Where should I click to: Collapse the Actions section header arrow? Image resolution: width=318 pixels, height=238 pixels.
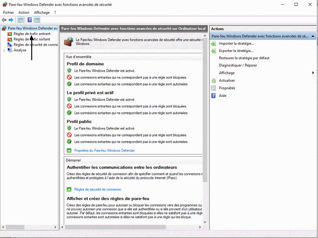[313, 36]
